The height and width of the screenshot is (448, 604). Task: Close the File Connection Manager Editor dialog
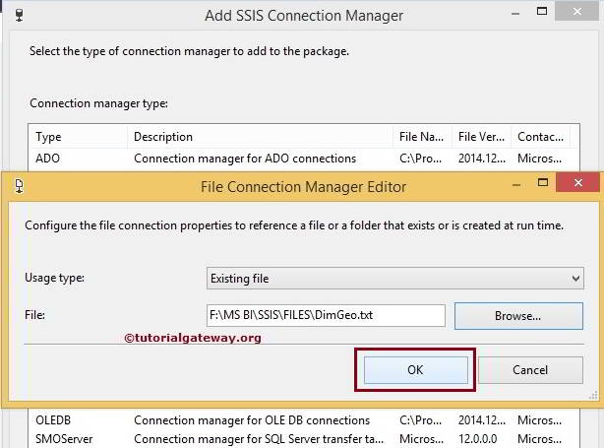point(577,184)
